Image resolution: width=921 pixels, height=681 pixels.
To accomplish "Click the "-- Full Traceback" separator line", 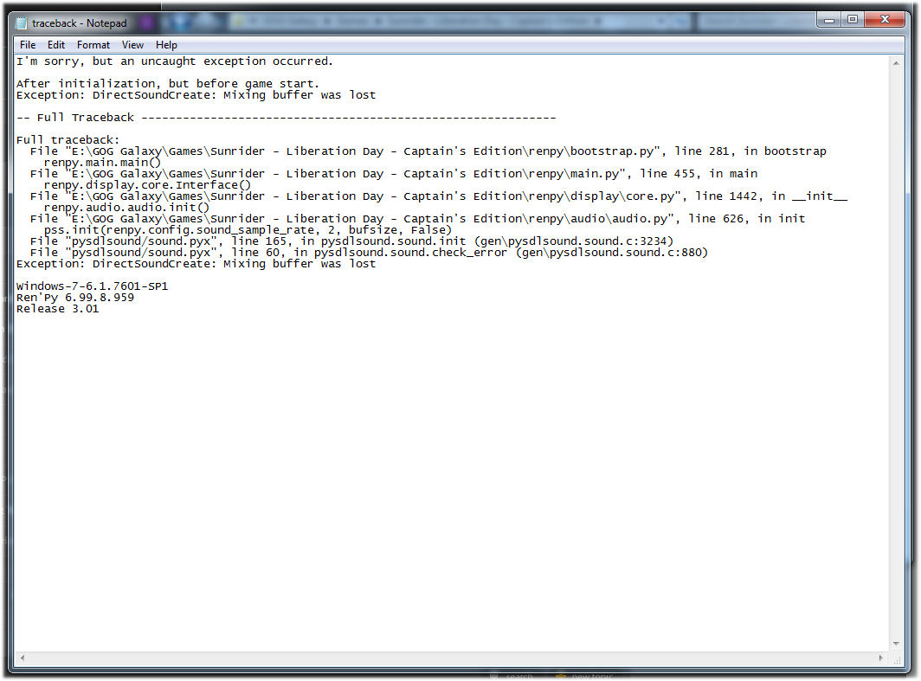I will [x=286, y=118].
